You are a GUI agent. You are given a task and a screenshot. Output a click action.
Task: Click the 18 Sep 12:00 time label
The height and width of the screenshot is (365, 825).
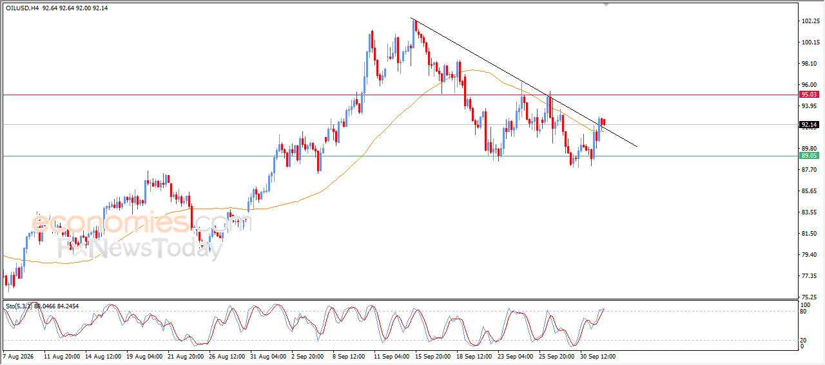tap(474, 355)
